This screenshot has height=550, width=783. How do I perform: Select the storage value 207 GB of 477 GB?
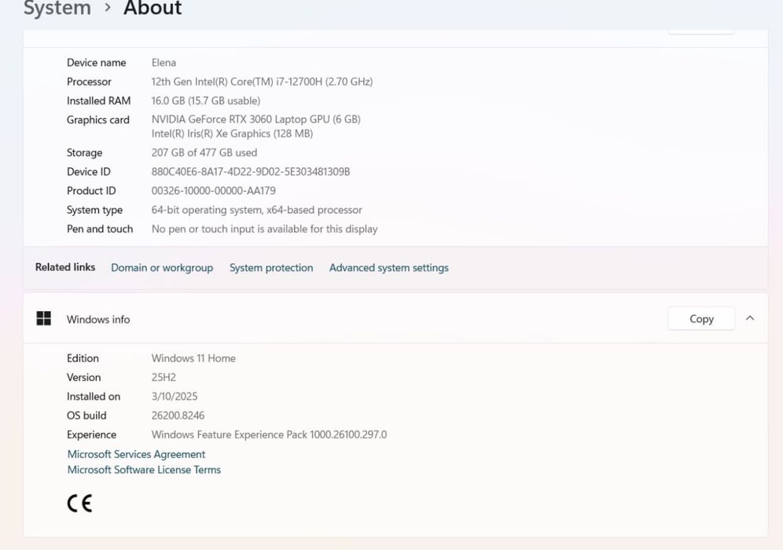tap(204, 152)
